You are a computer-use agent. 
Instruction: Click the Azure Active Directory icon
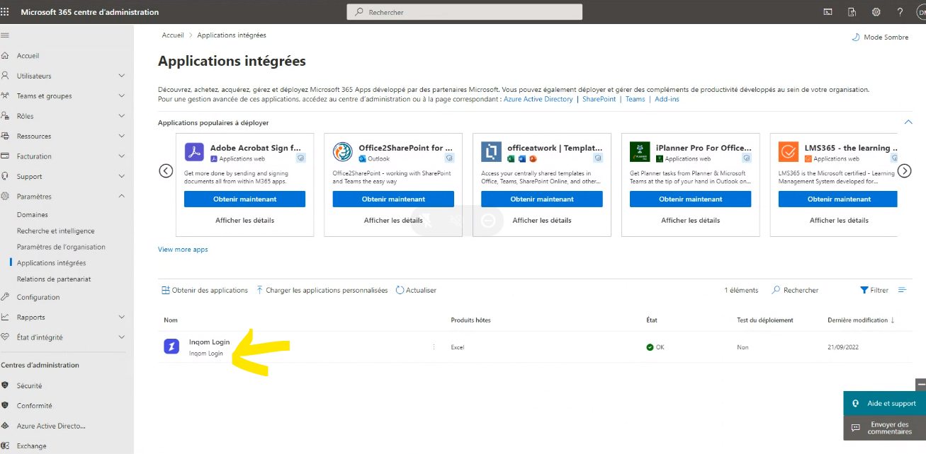[5, 426]
